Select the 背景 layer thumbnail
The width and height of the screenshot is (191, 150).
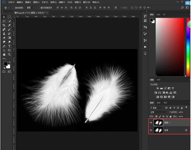pos(158,130)
